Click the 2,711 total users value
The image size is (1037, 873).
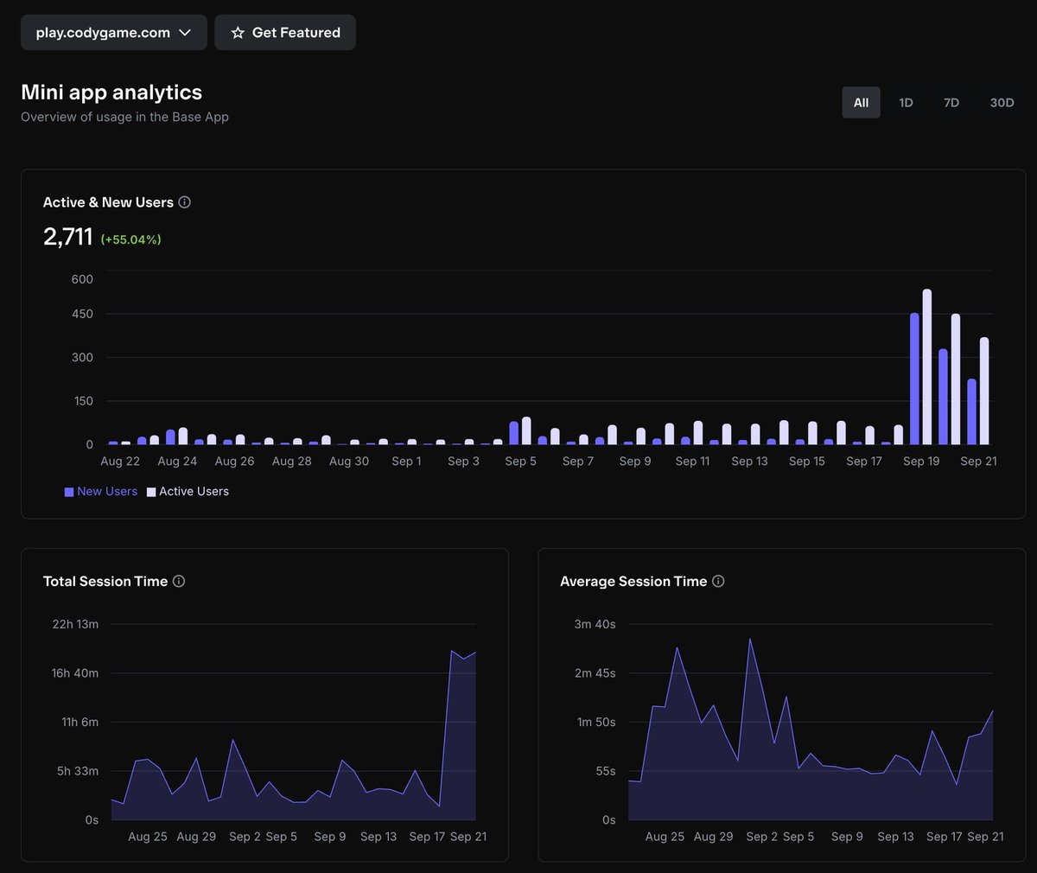pos(67,236)
